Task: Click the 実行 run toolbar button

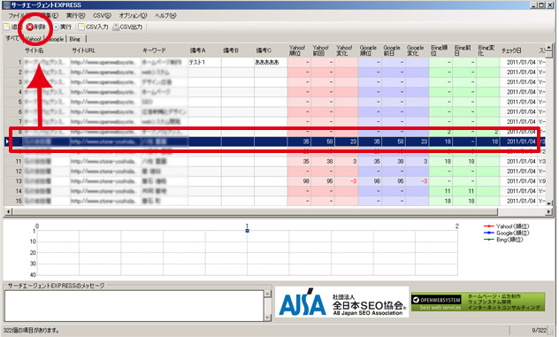Action: click(x=63, y=27)
